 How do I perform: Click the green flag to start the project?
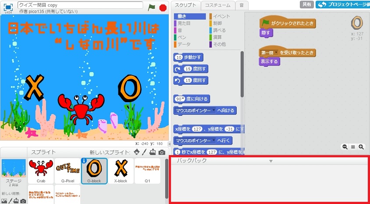point(151,7)
